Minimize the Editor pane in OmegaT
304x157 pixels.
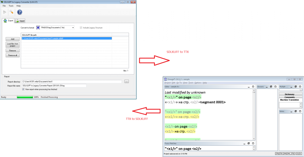click(249, 87)
